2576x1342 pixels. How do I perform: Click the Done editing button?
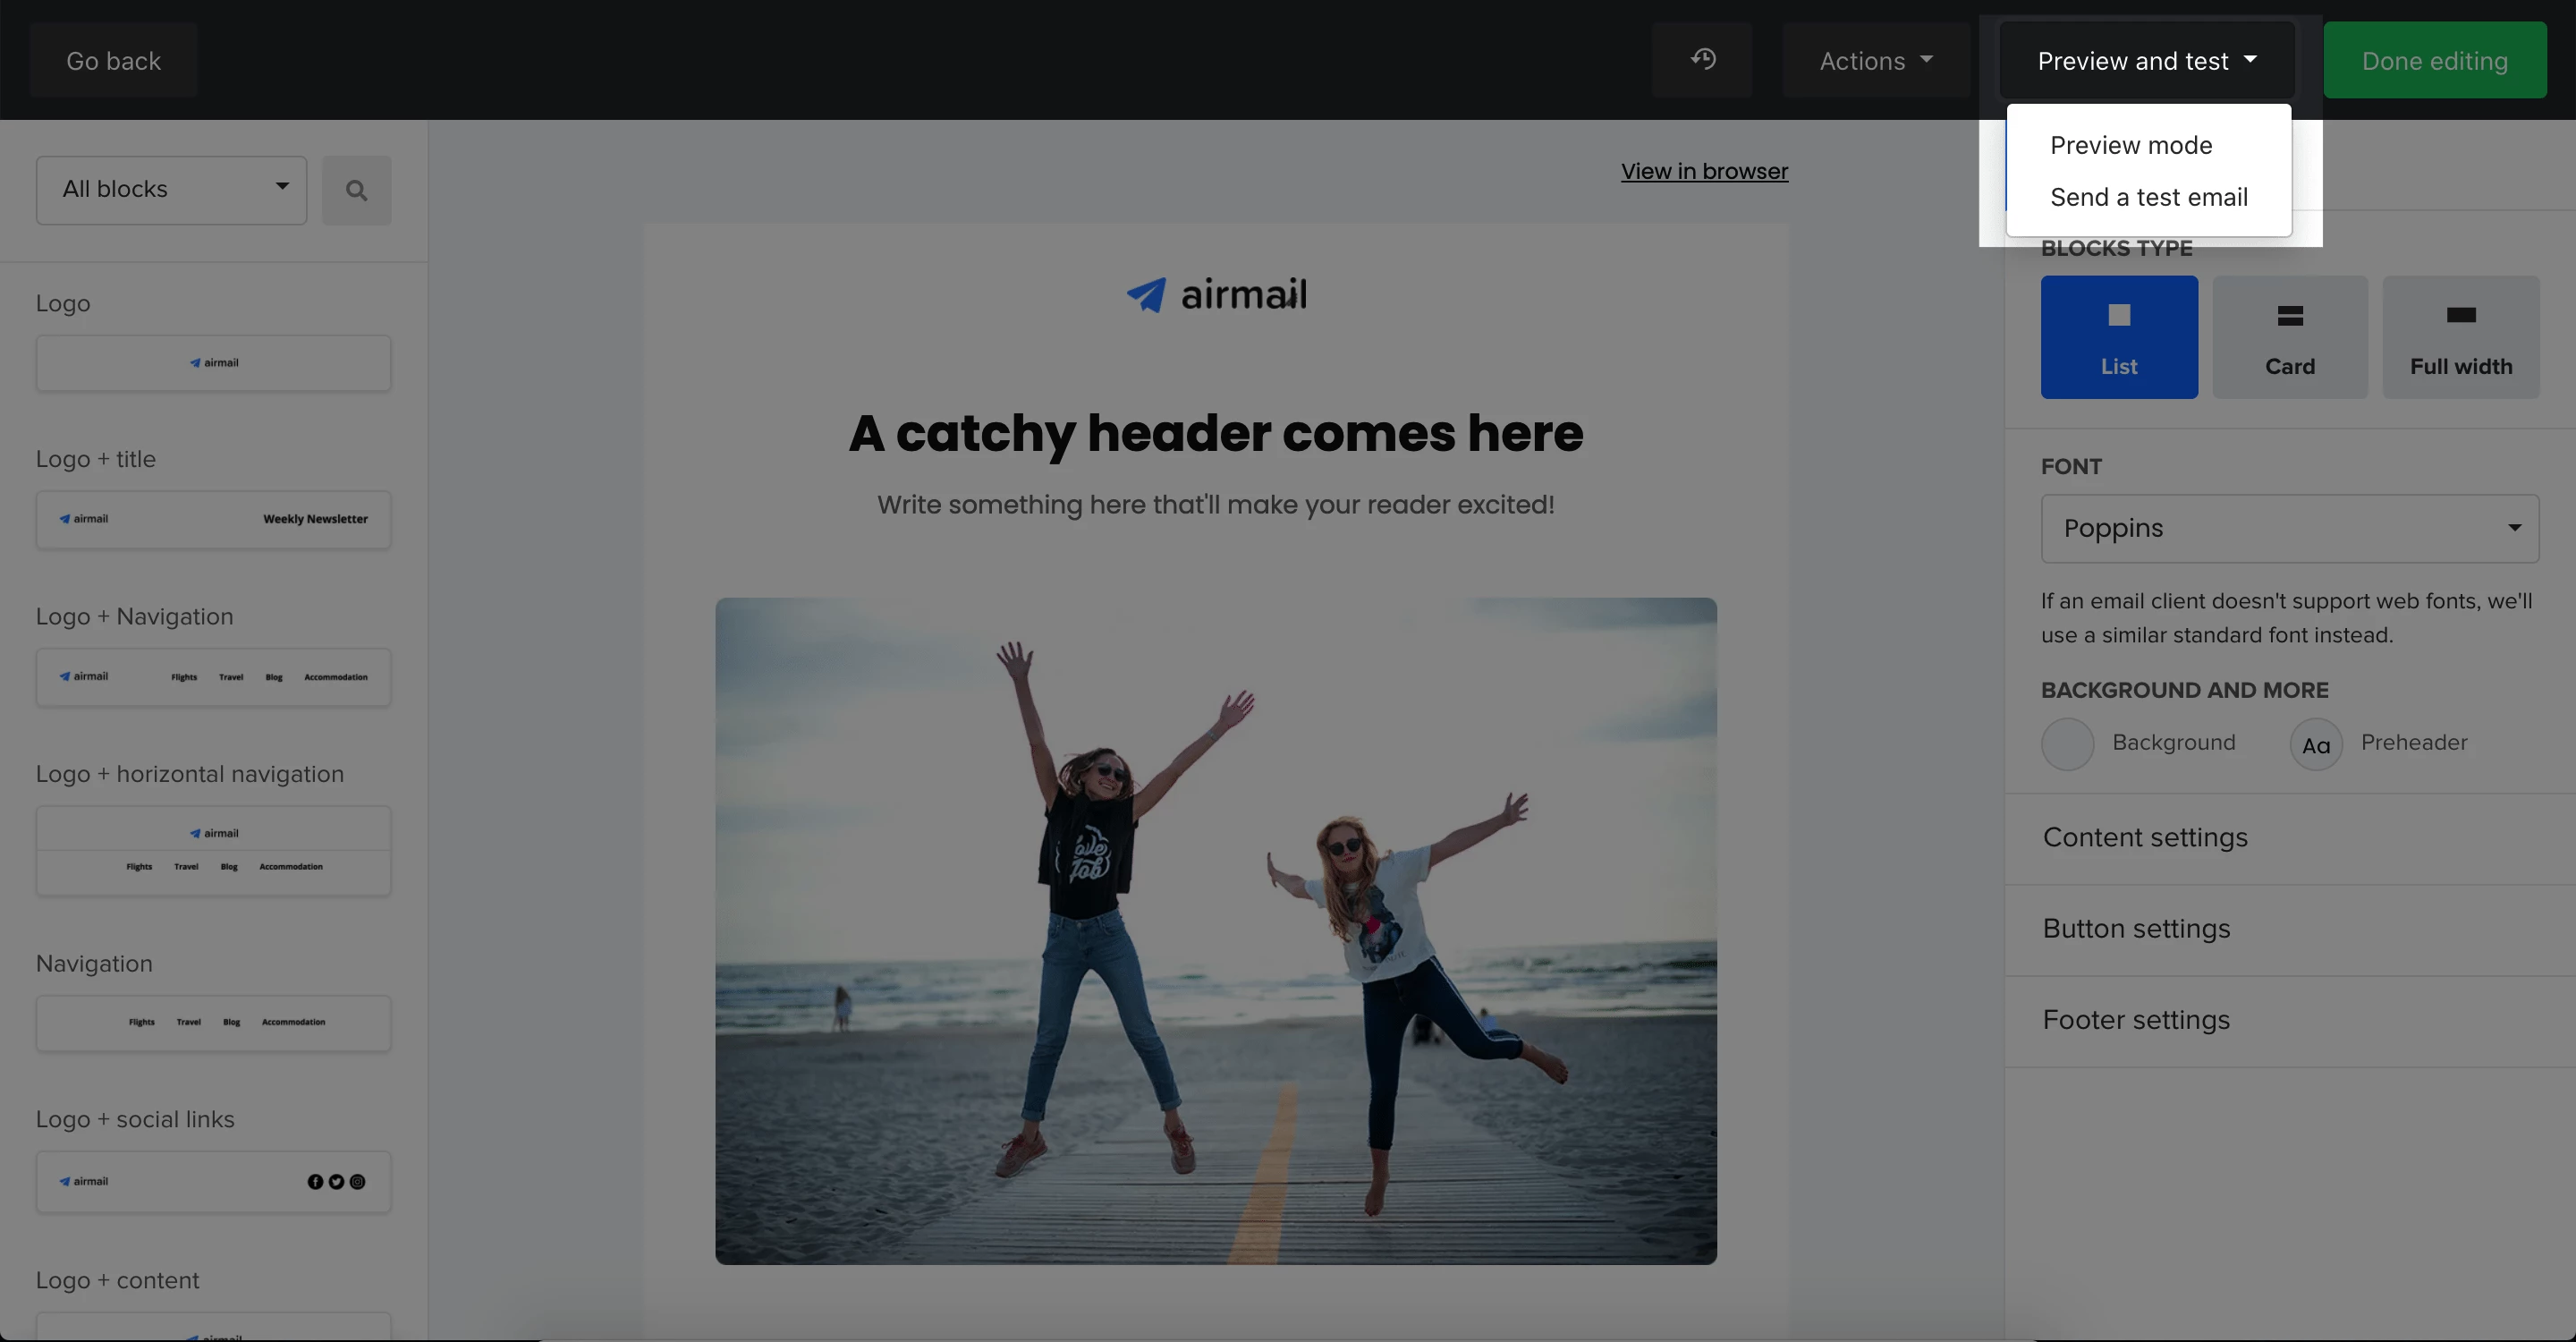point(2434,61)
